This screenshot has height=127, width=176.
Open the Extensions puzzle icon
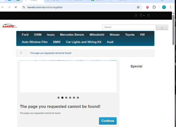(x=154, y=7)
